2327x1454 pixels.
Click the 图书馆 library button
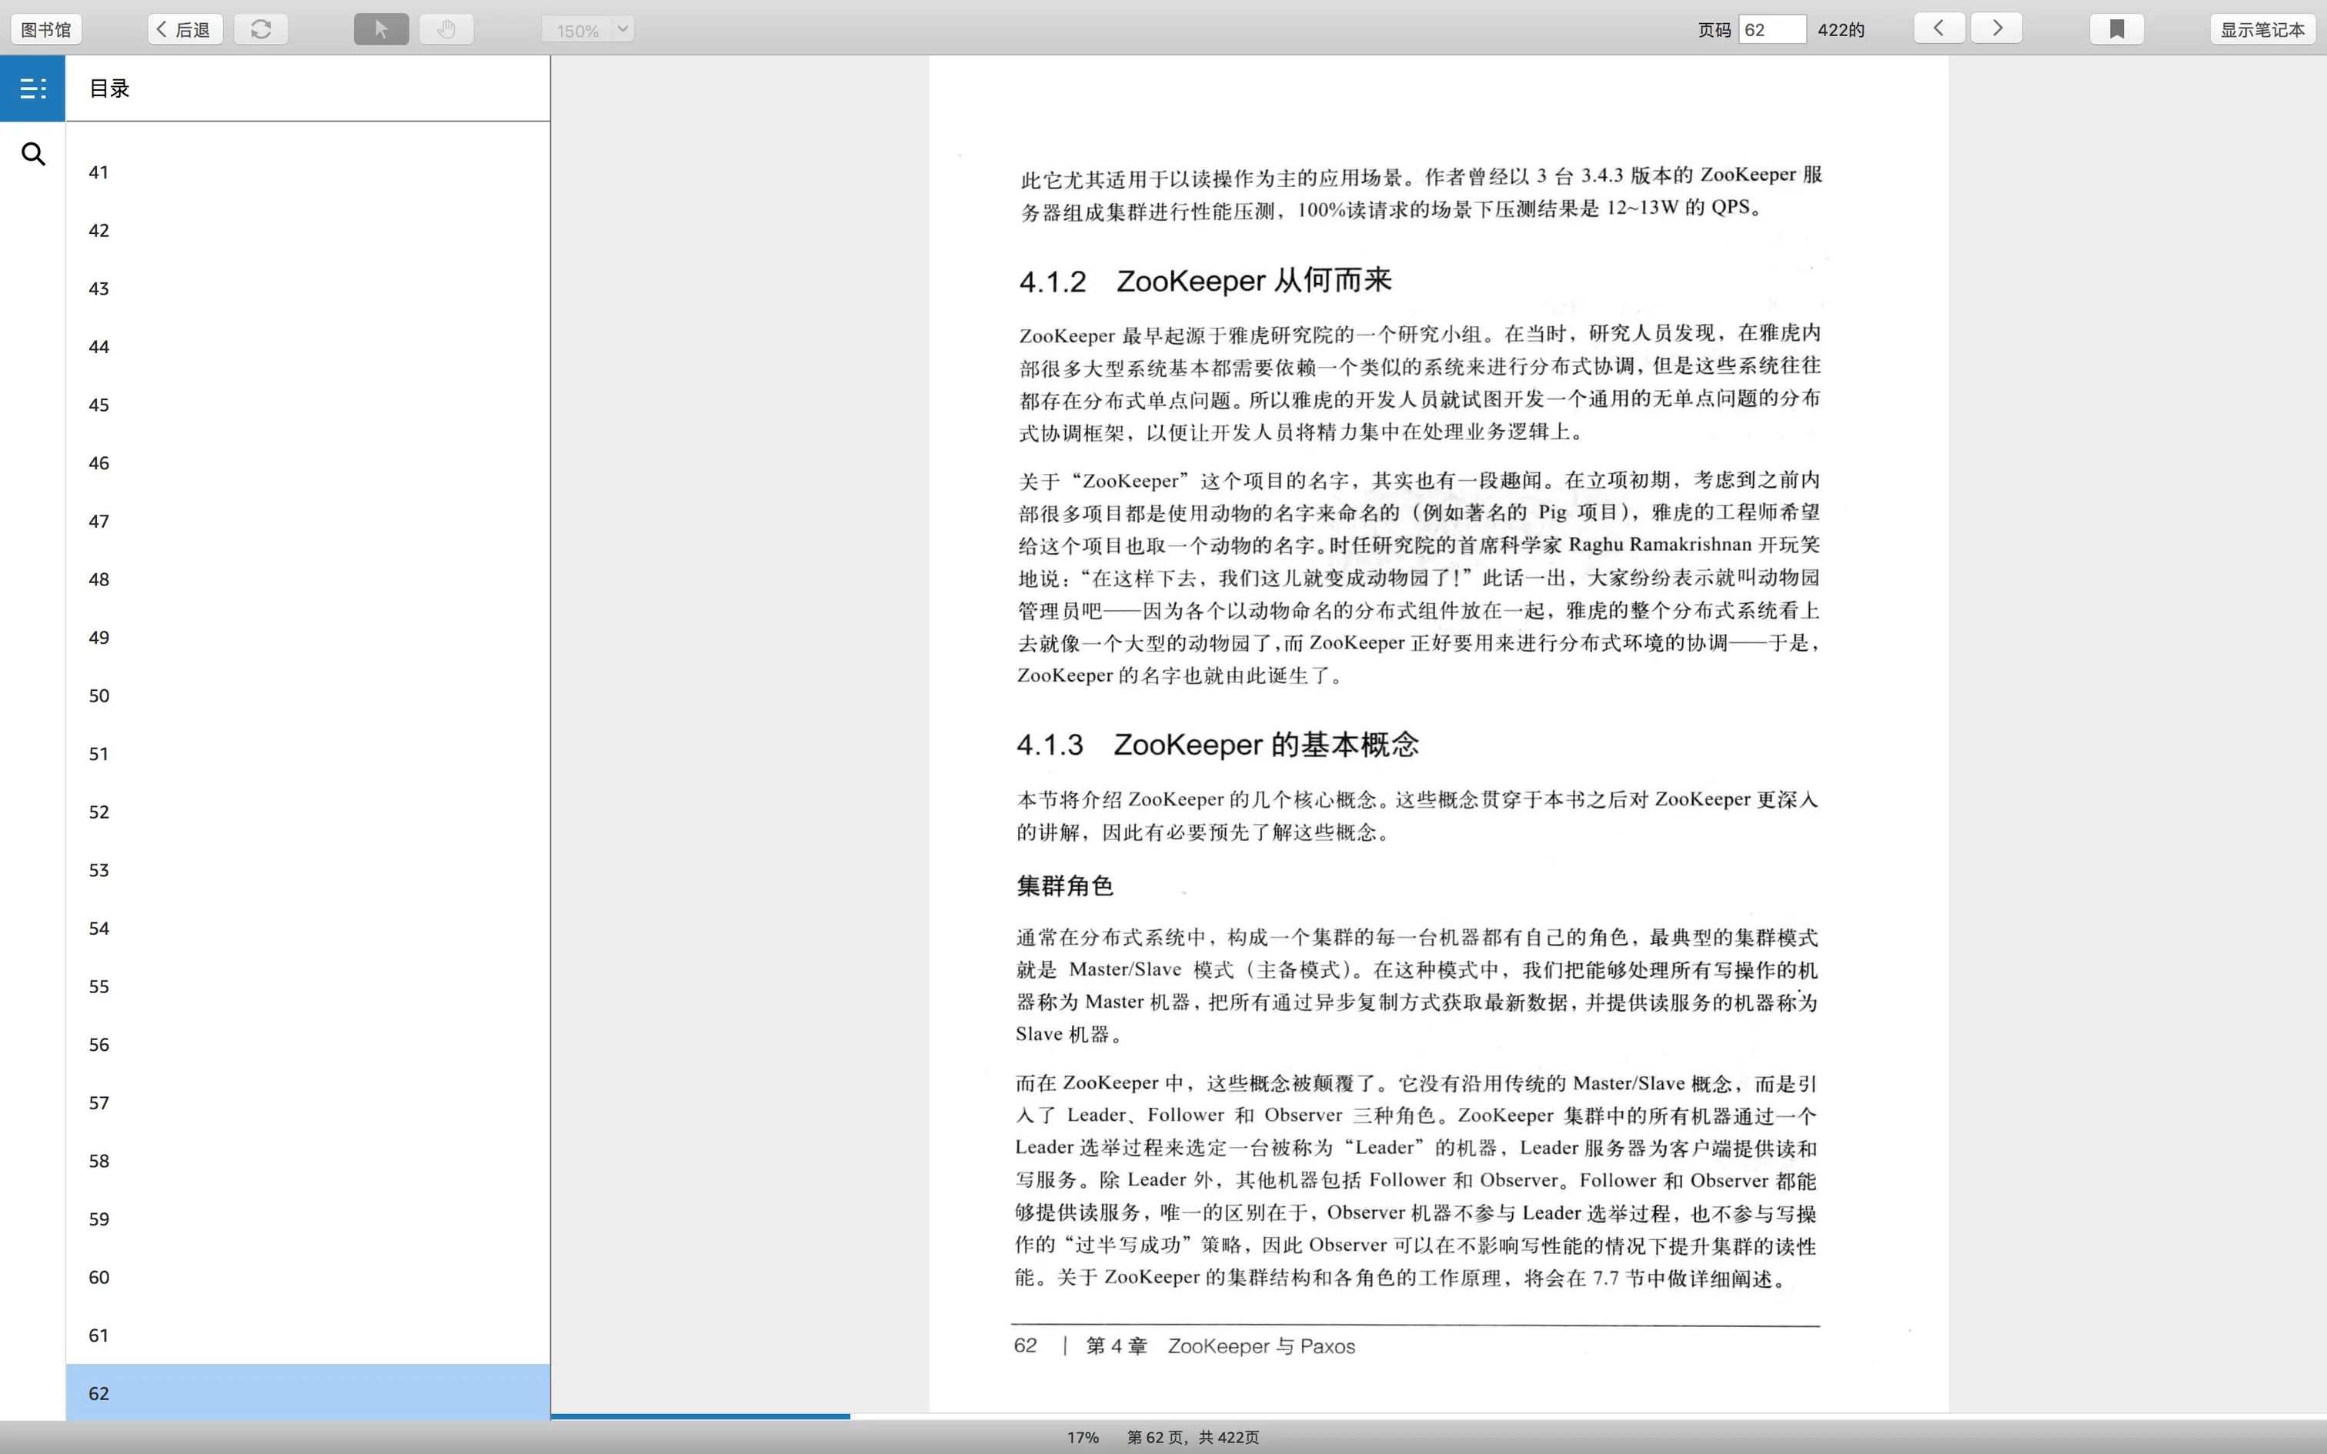click(x=46, y=29)
